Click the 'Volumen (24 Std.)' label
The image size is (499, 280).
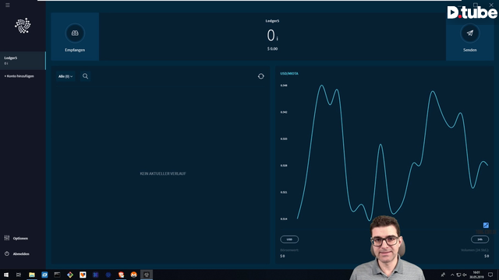point(475,250)
